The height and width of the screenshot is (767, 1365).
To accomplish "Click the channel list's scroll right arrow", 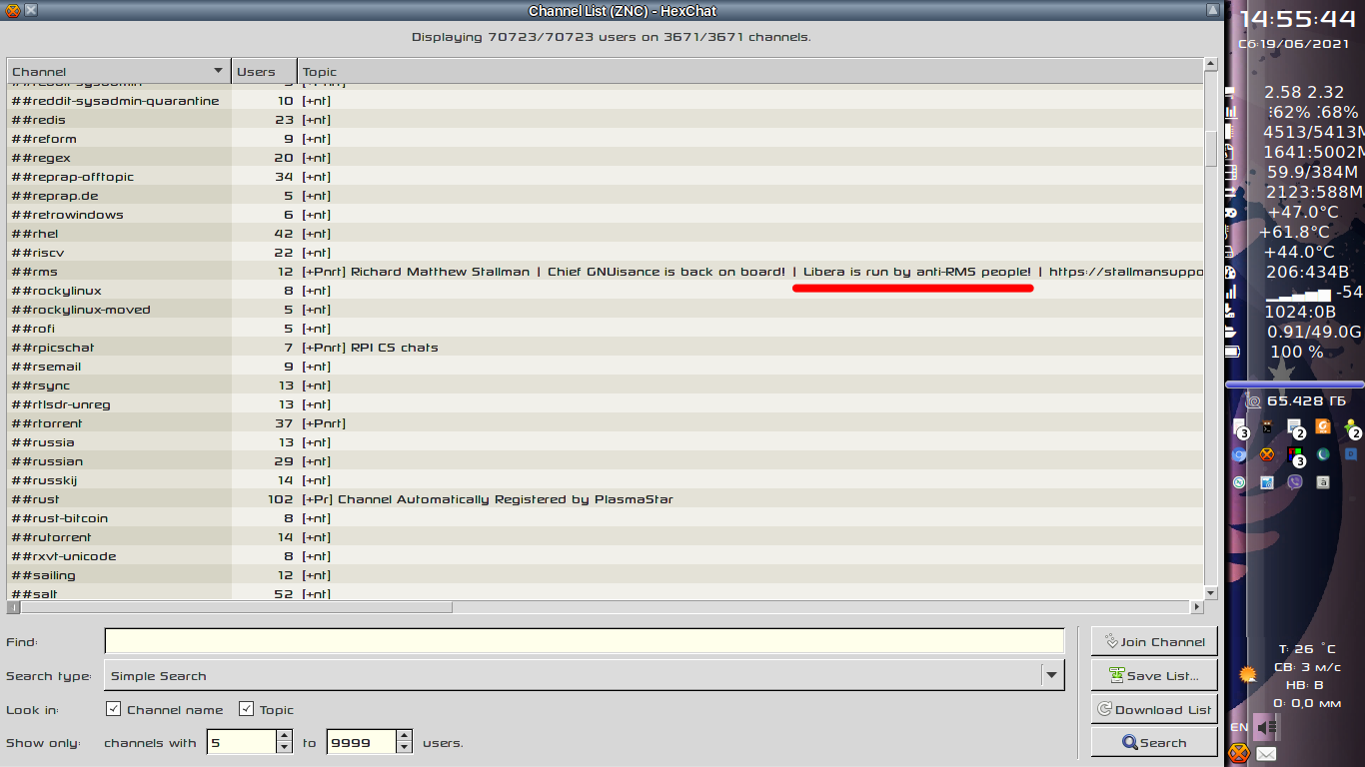I will (x=1197, y=607).
